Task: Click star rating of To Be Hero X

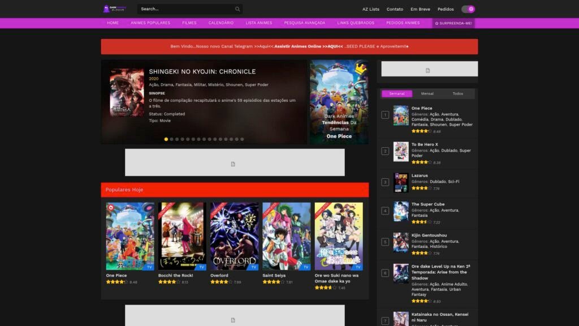Action: pyautogui.click(x=421, y=162)
